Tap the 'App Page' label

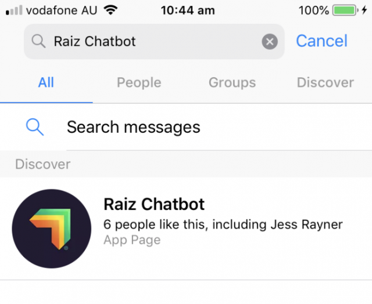[132, 240]
